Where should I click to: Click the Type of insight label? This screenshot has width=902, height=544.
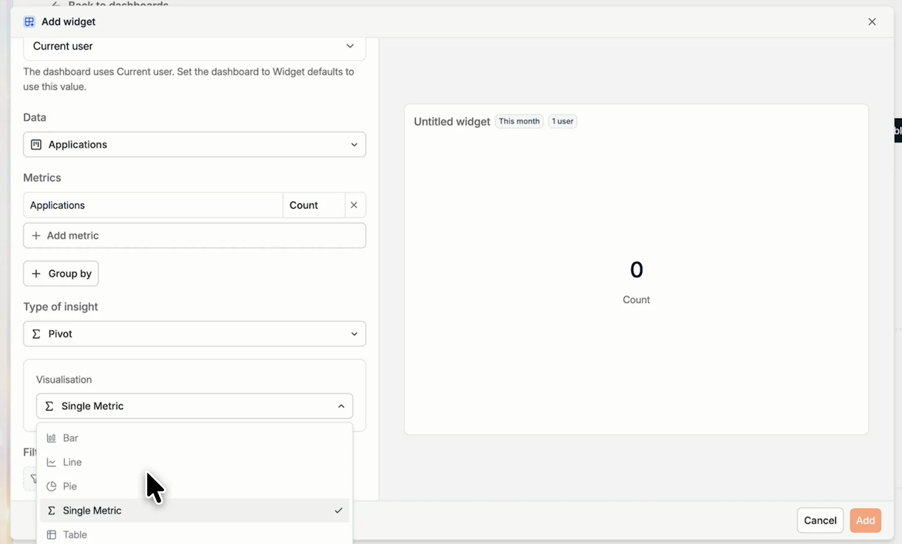point(60,307)
